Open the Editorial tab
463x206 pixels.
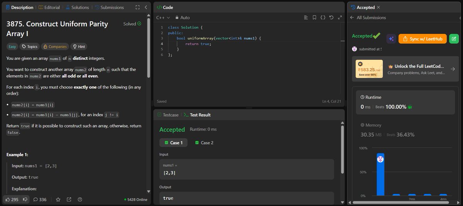[x=49, y=7]
